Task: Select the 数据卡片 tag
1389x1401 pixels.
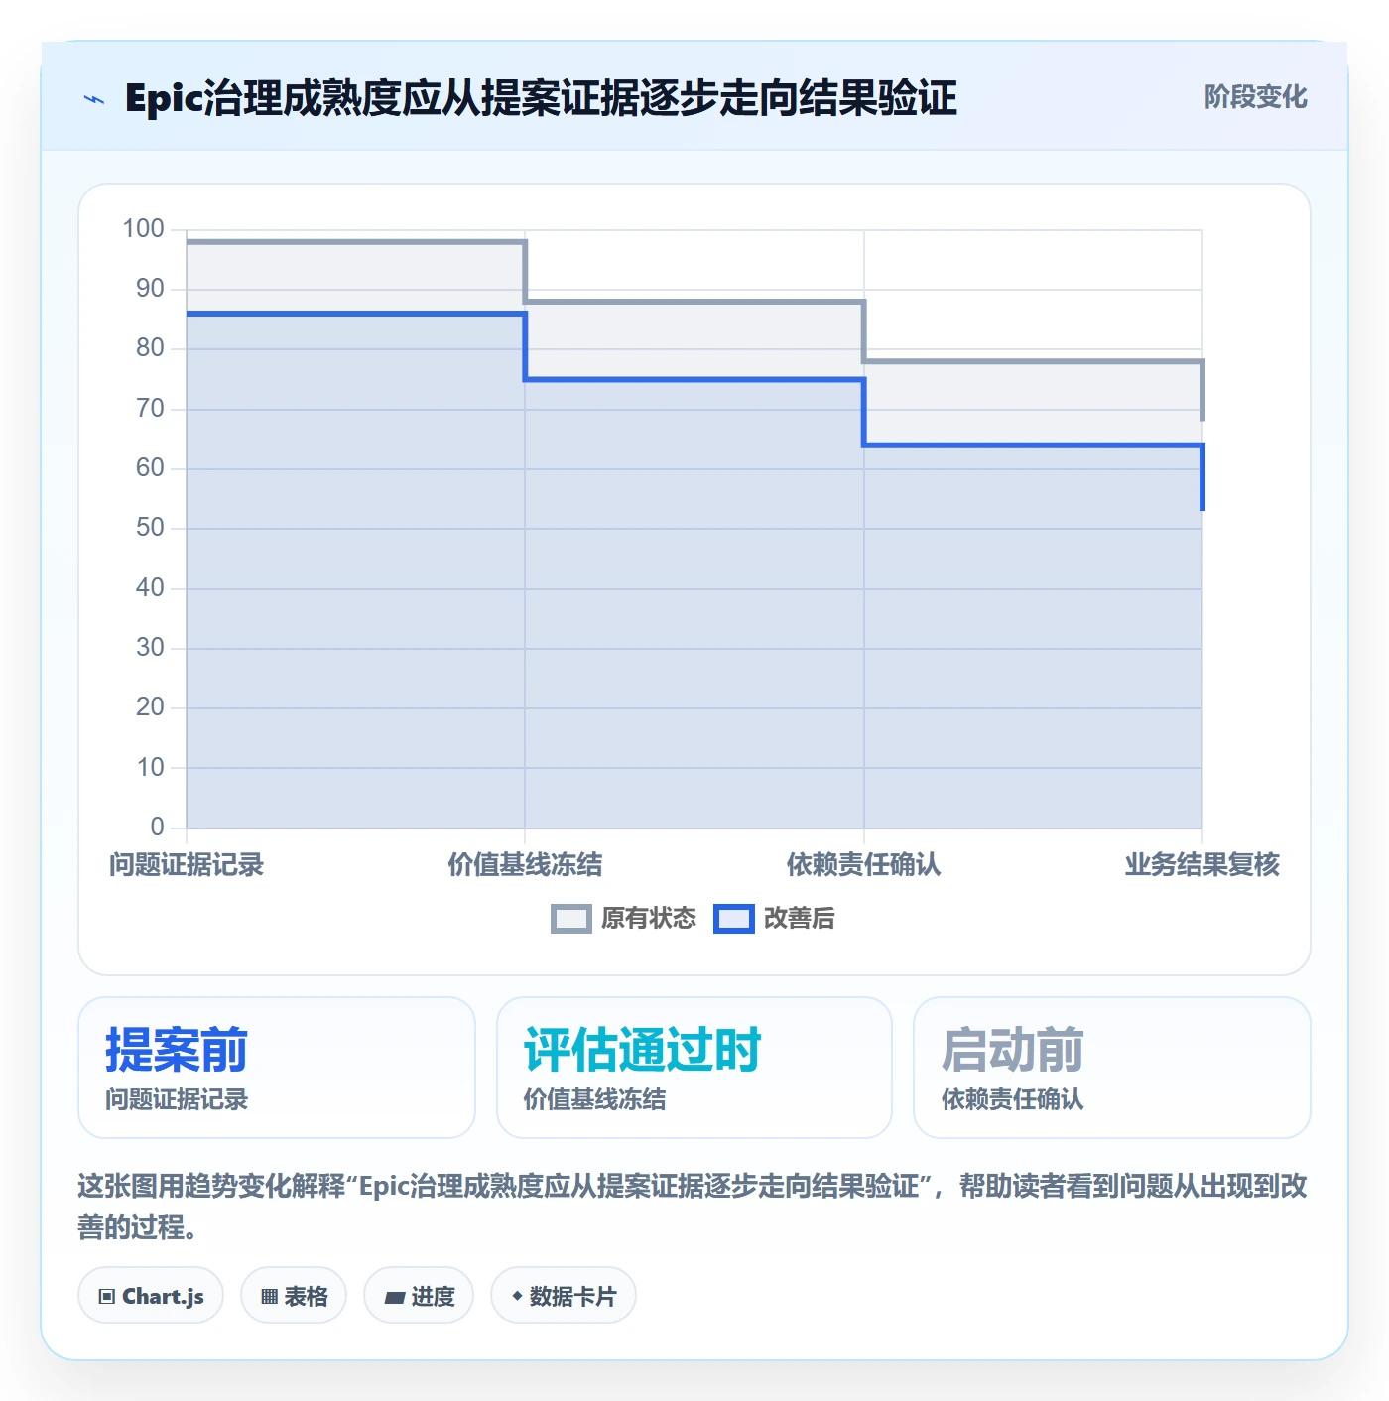Action: (x=564, y=1295)
